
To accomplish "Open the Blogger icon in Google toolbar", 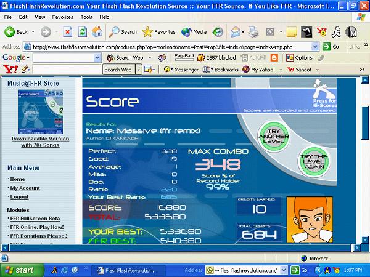I will pos(274,58).
